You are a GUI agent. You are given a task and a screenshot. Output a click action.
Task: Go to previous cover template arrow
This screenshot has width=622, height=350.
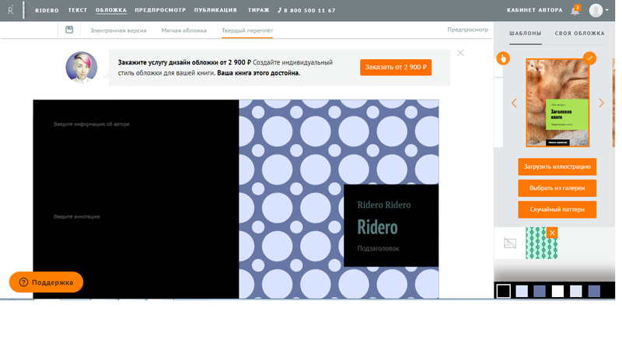click(x=514, y=103)
